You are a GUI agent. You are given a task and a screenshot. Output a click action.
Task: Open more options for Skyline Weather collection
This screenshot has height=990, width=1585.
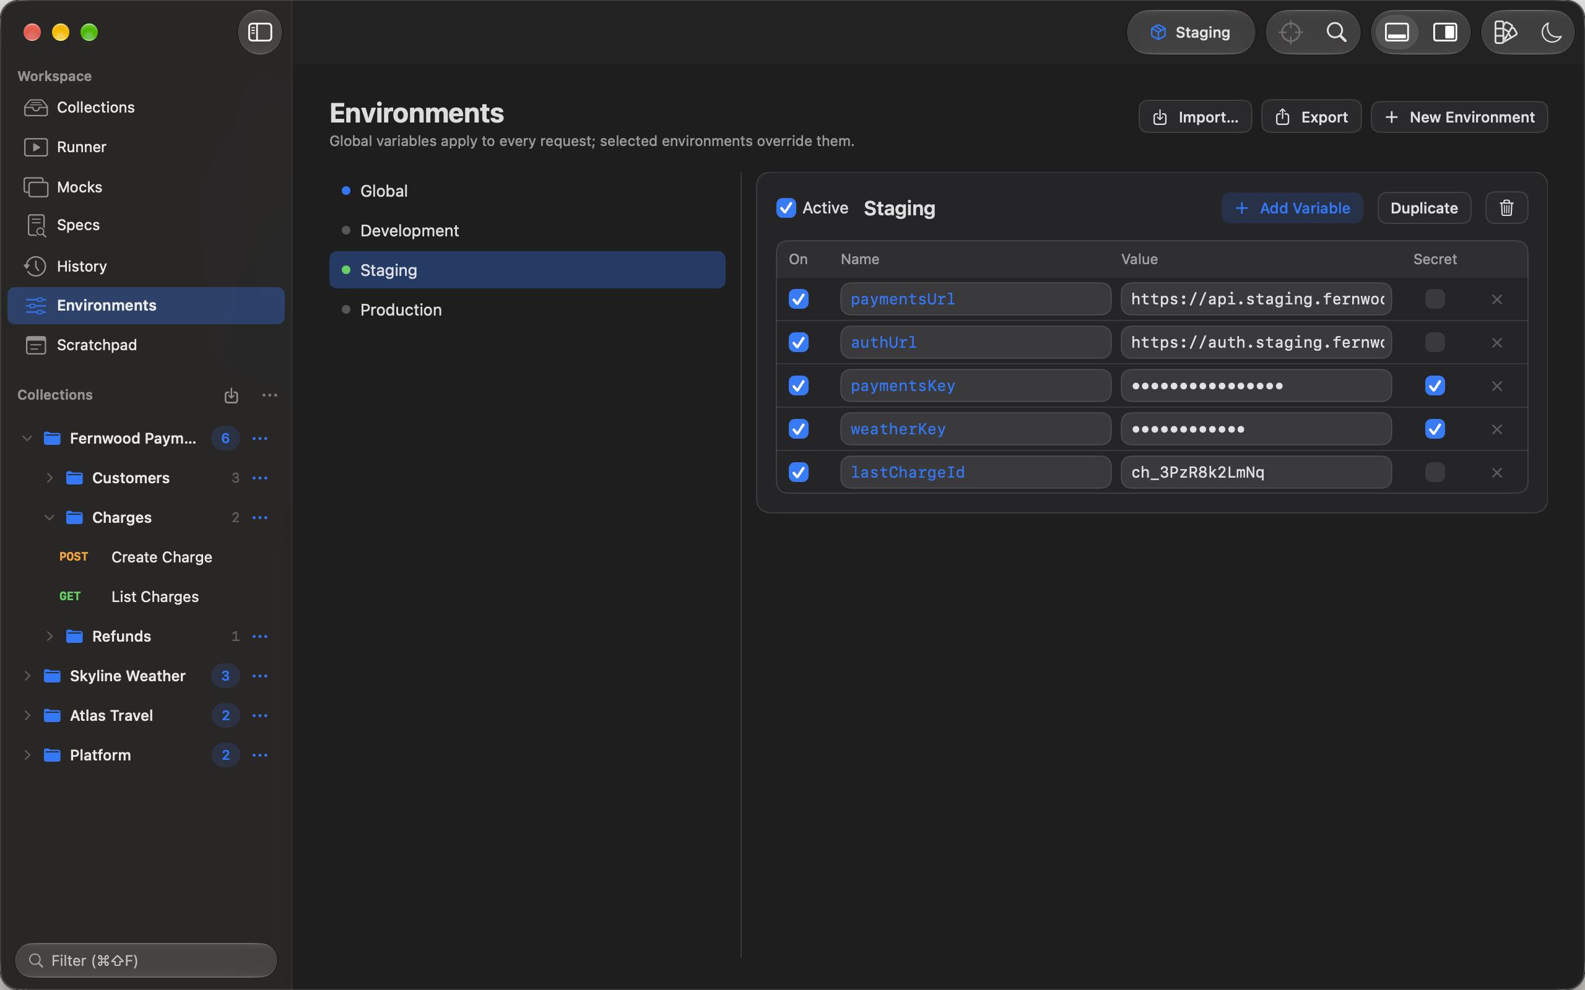pyautogui.click(x=260, y=676)
